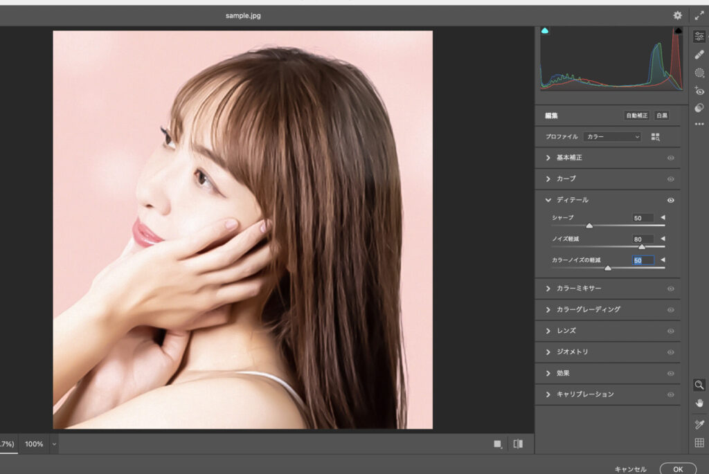Image resolution: width=709 pixels, height=474 pixels.
Task: Click the カラーノイズの軽減 slider handle
Action: click(608, 268)
